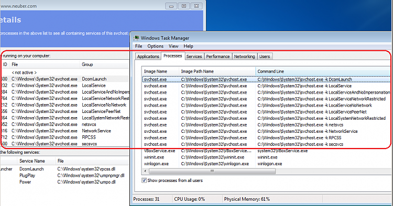Select svchost.exe row with -k NetworkService
This screenshot has height=206, width=393.
click(266, 131)
